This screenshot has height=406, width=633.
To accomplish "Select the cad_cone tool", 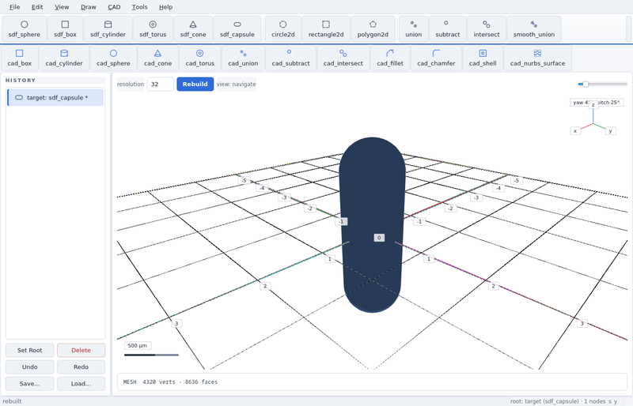I will click(x=157, y=58).
